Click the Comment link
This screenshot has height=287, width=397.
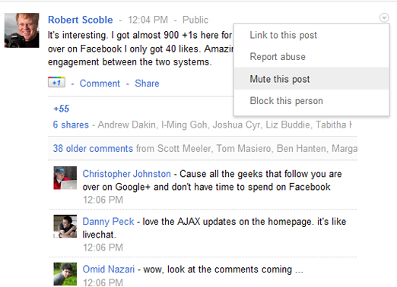tap(100, 84)
